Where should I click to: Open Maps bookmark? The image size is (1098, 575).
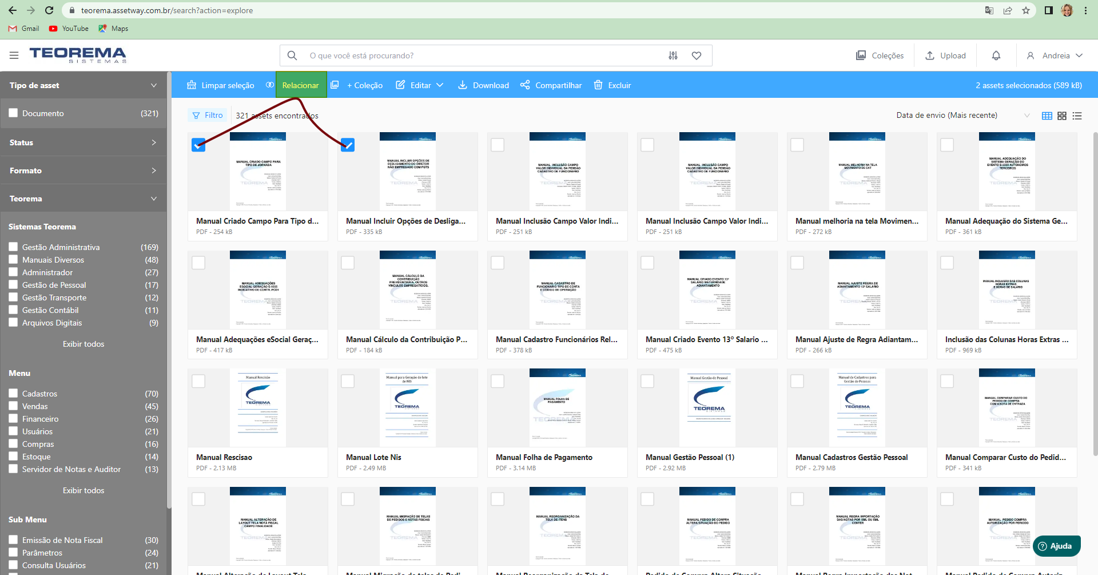(113, 29)
